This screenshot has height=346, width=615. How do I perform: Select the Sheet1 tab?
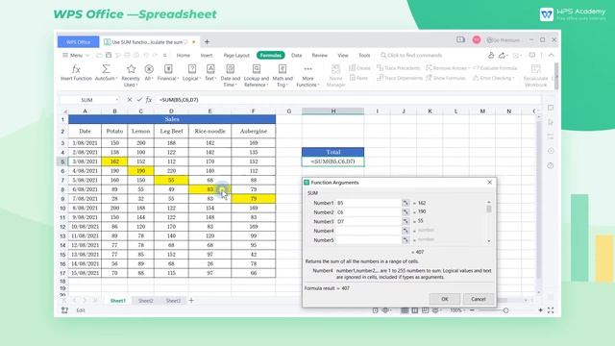tap(117, 301)
